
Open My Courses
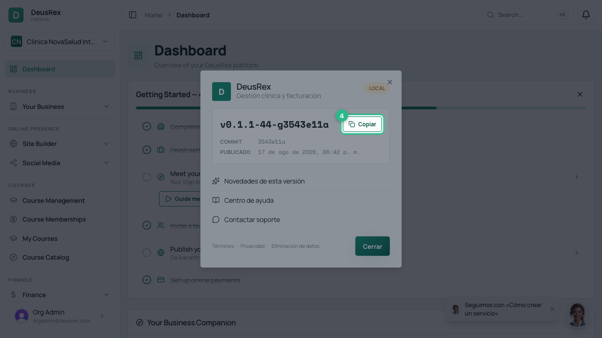click(x=60, y=238)
